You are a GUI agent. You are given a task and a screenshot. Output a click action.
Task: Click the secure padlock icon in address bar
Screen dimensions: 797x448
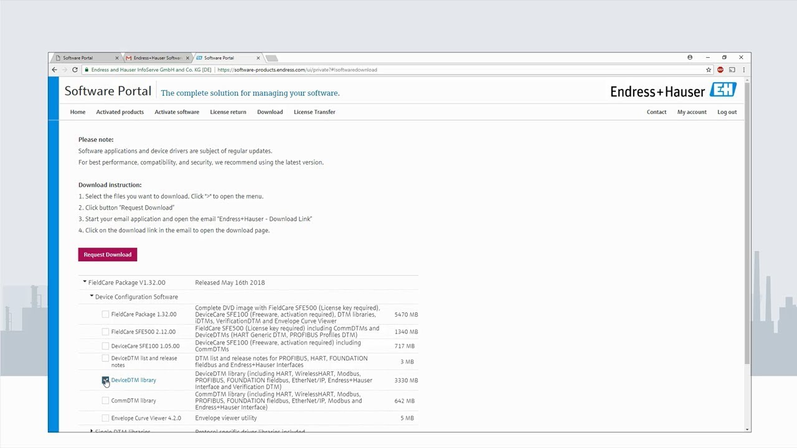(87, 70)
